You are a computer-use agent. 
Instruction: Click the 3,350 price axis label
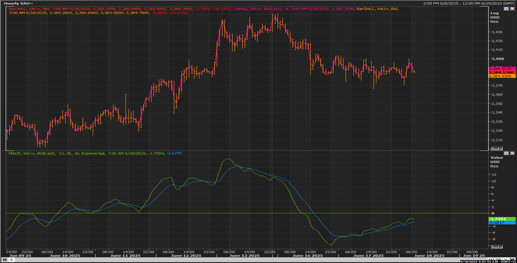point(497,104)
